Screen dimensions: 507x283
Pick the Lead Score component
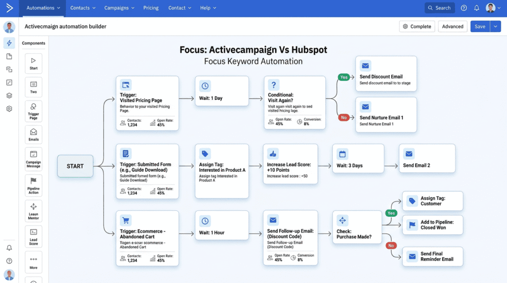click(x=34, y=236)
